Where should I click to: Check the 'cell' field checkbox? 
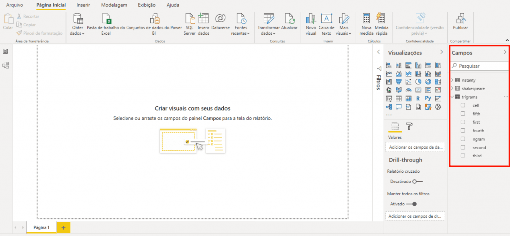(x=463, y=105)
